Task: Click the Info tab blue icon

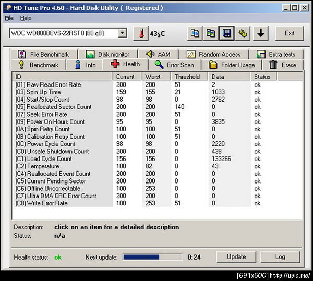Action: click(78, 65)
